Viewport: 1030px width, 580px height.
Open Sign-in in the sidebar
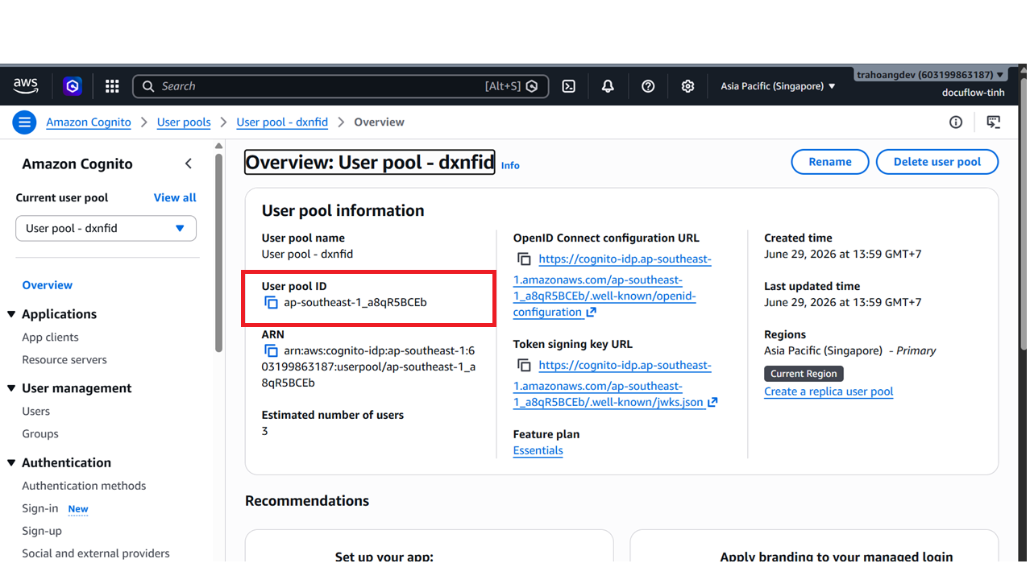pos(40,508)
